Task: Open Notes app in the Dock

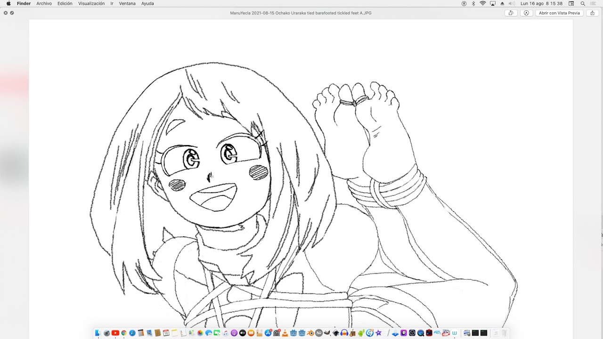Action: (x=175, y=333)
